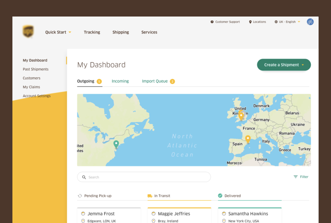
Task: Switch to the Outgoing tab
Action: (89, 81)
